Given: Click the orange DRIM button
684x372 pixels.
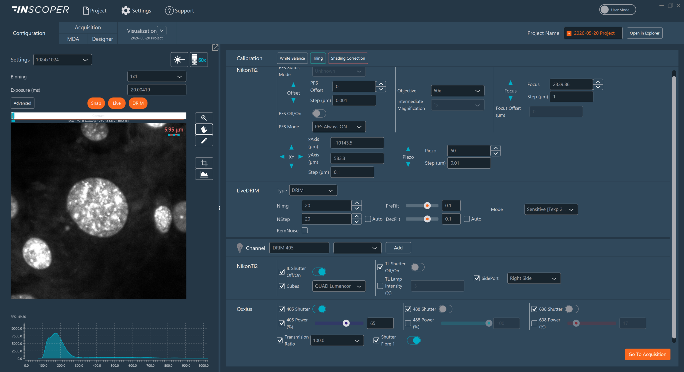Looking at the screenshot, I should pos(138,103).
